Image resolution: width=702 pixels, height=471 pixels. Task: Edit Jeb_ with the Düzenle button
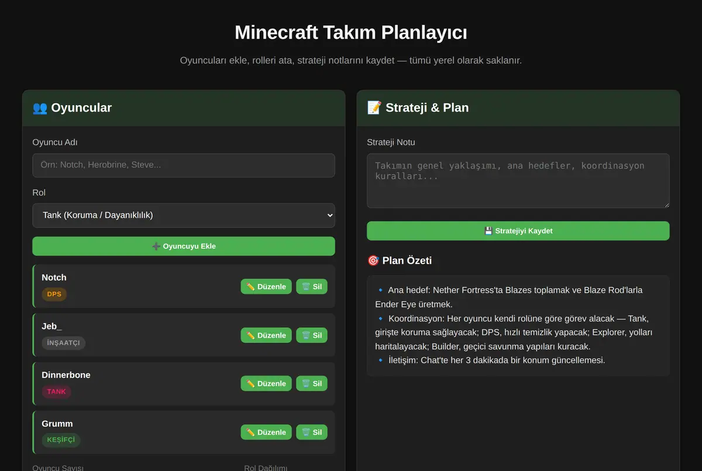point(266,335)
